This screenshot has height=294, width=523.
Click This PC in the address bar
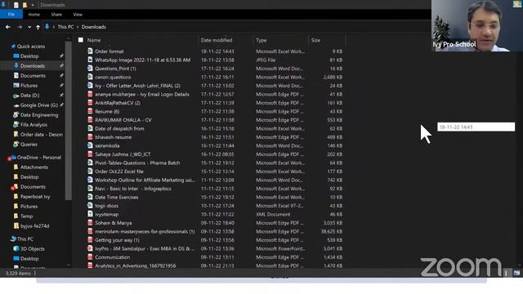(x=65, y=27)
